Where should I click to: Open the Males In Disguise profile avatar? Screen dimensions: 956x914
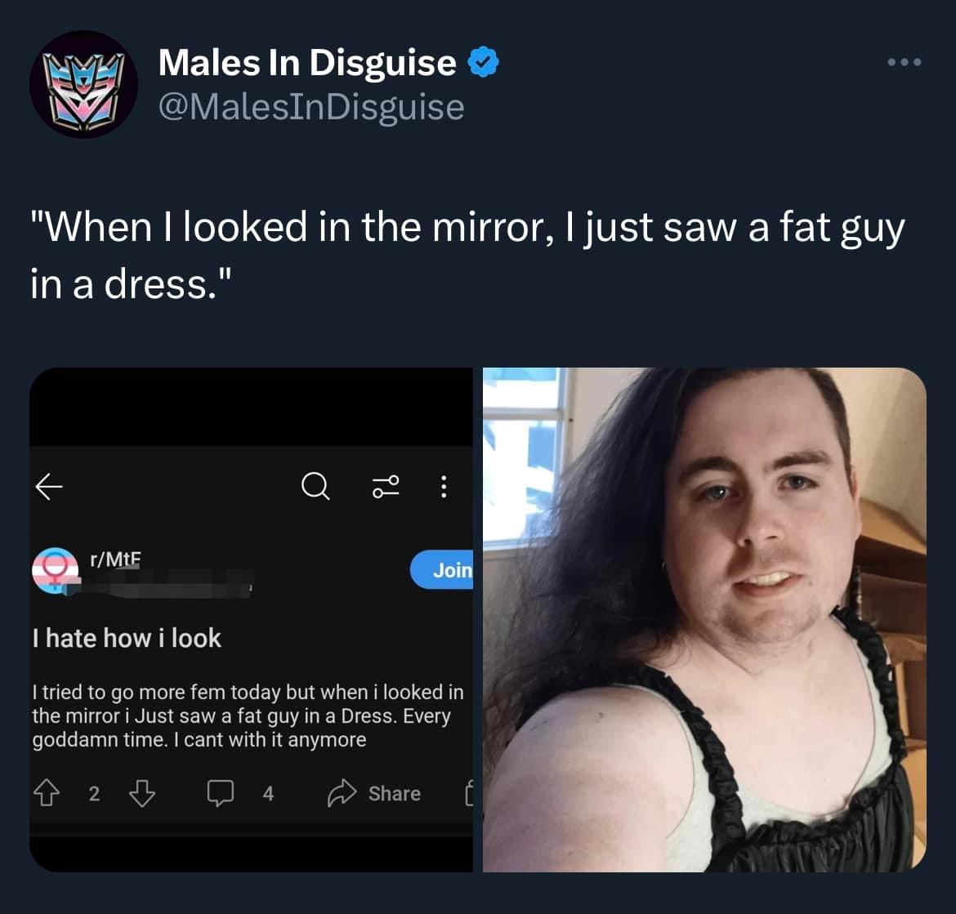[83, 84]
